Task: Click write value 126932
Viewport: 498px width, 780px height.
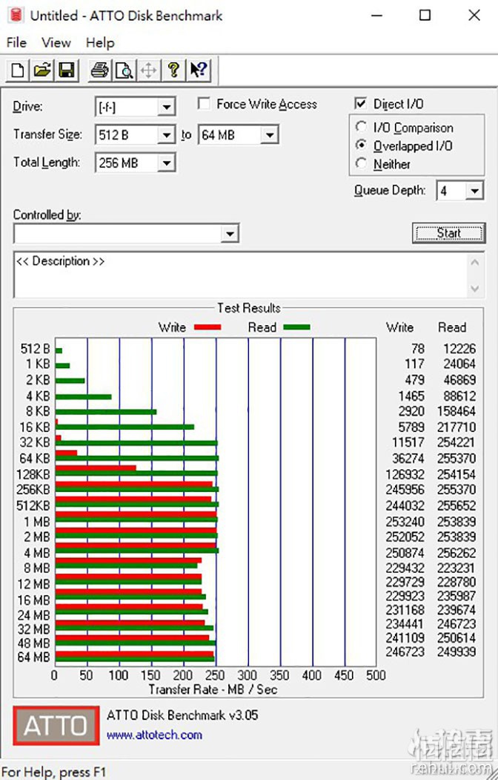Action: (x=405, y=474)
